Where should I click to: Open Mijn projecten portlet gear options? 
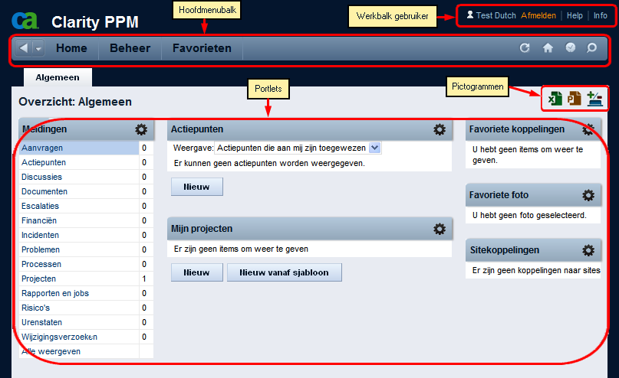coord(440,229)
